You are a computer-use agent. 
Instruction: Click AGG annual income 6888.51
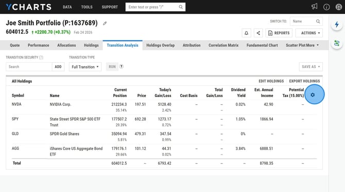tap(266, 148)
